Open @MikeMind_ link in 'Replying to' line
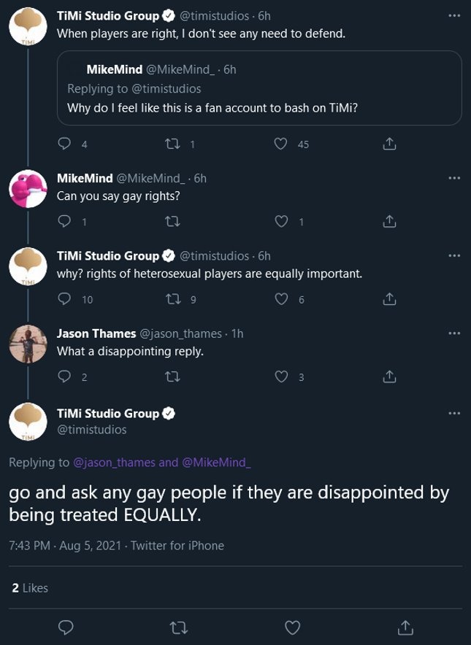 216,462
